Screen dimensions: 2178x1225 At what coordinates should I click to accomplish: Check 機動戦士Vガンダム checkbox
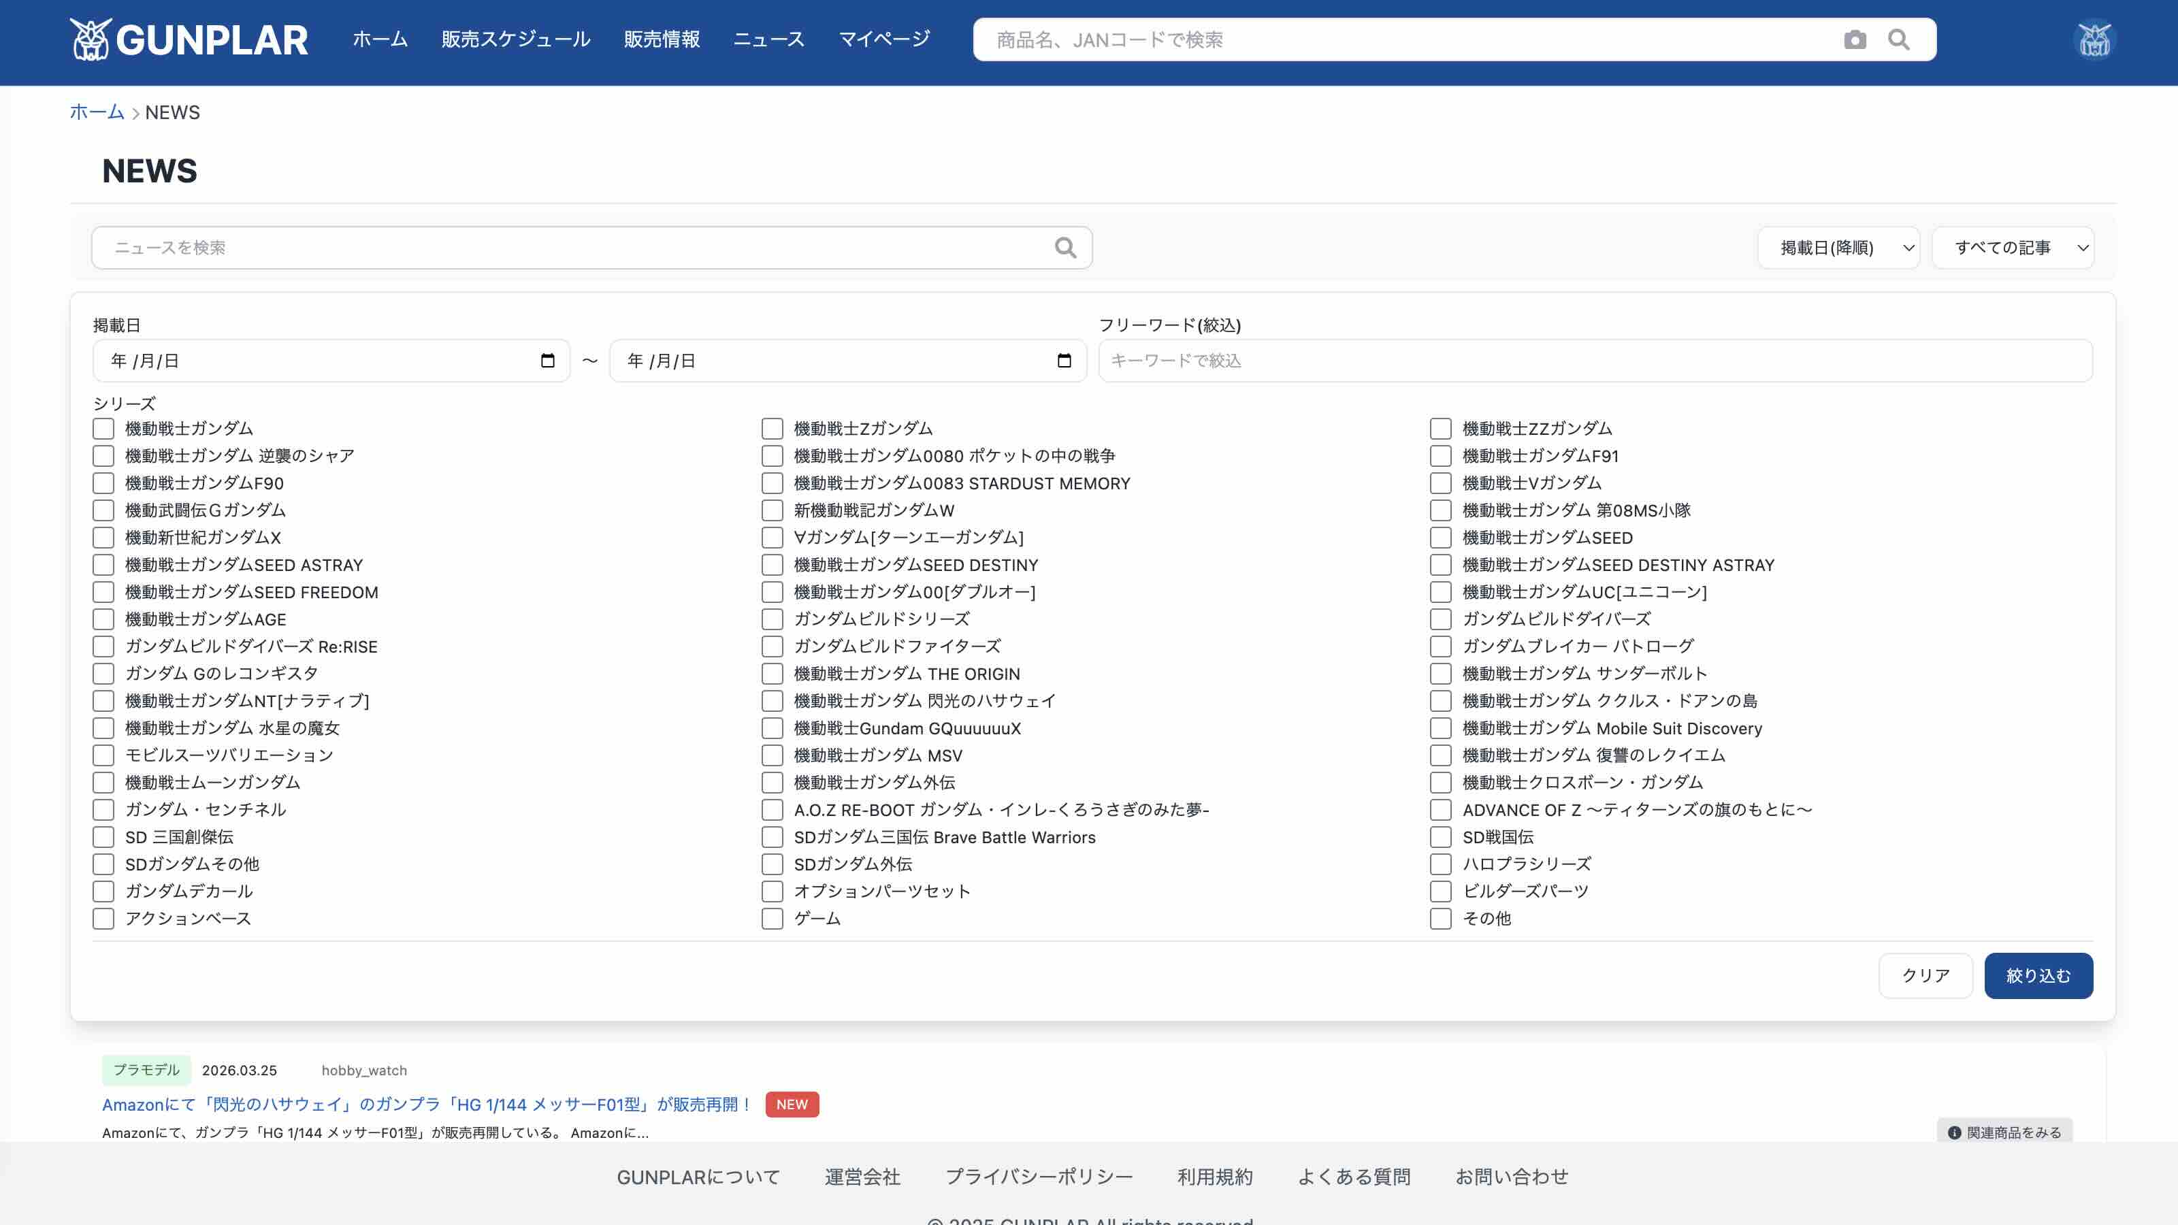point(1441,483)
